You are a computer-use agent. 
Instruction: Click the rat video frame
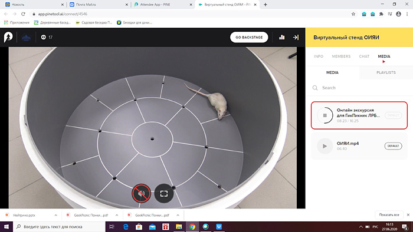pyautogui.click(x=153, y=128)
